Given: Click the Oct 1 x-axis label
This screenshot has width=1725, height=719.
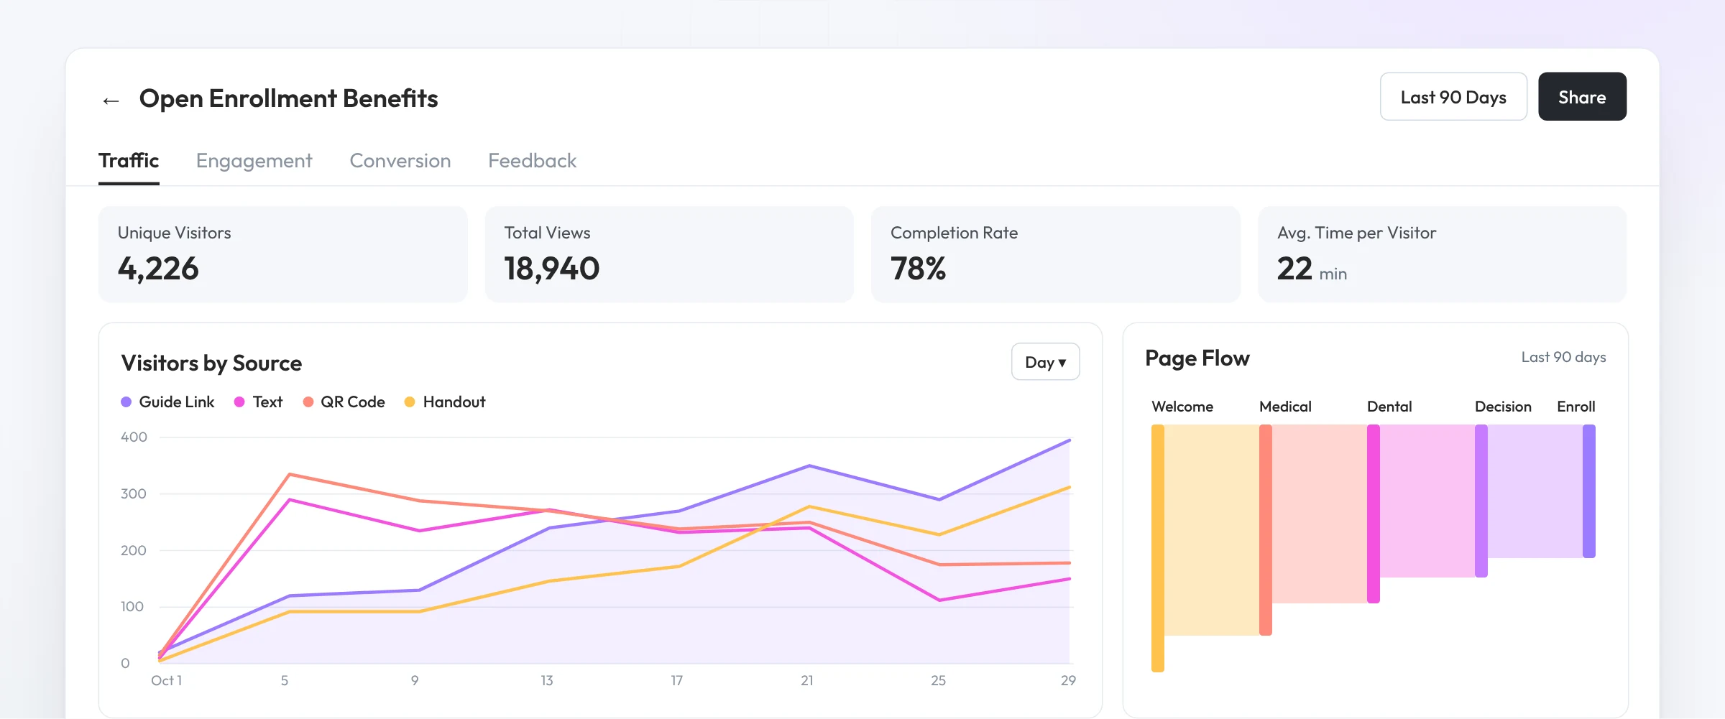Looking at the screenshot, I should click(166, 680).
